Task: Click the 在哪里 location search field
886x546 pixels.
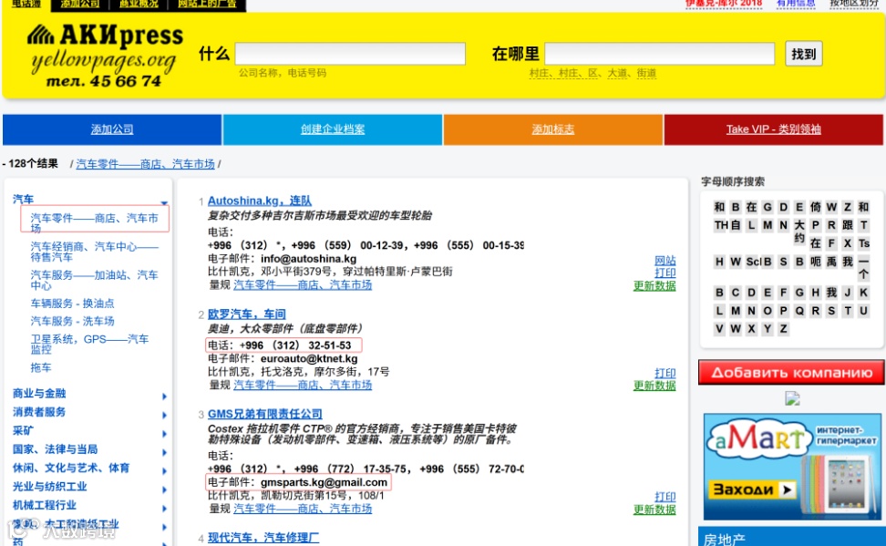Action: point(659,54)
